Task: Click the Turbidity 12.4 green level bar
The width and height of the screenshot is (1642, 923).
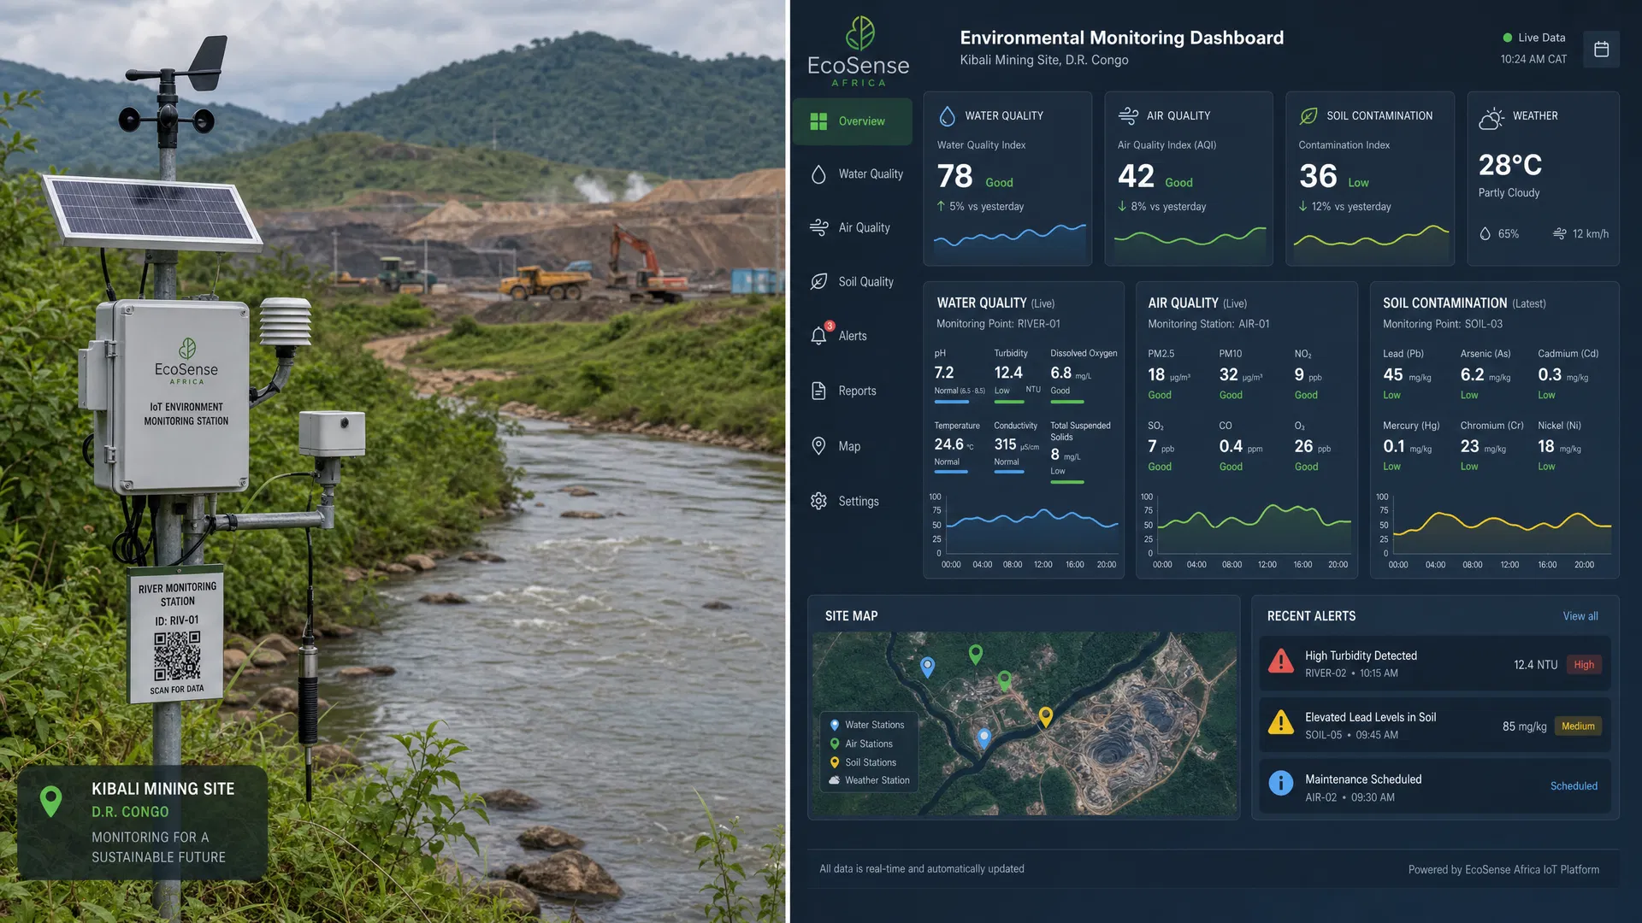Action: point(1009,402)
